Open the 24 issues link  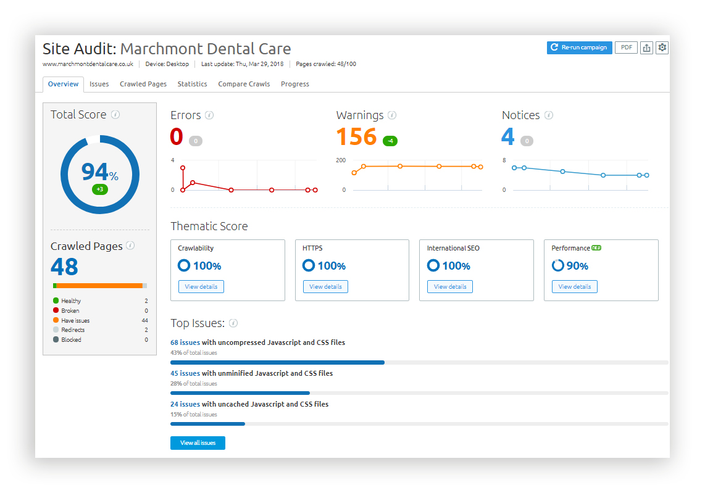[185, 405]
